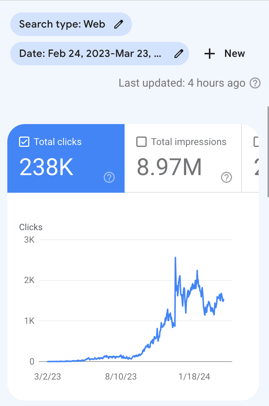Click the plus icon beside New
The image size is (269, 406).
tap(209, 54)
